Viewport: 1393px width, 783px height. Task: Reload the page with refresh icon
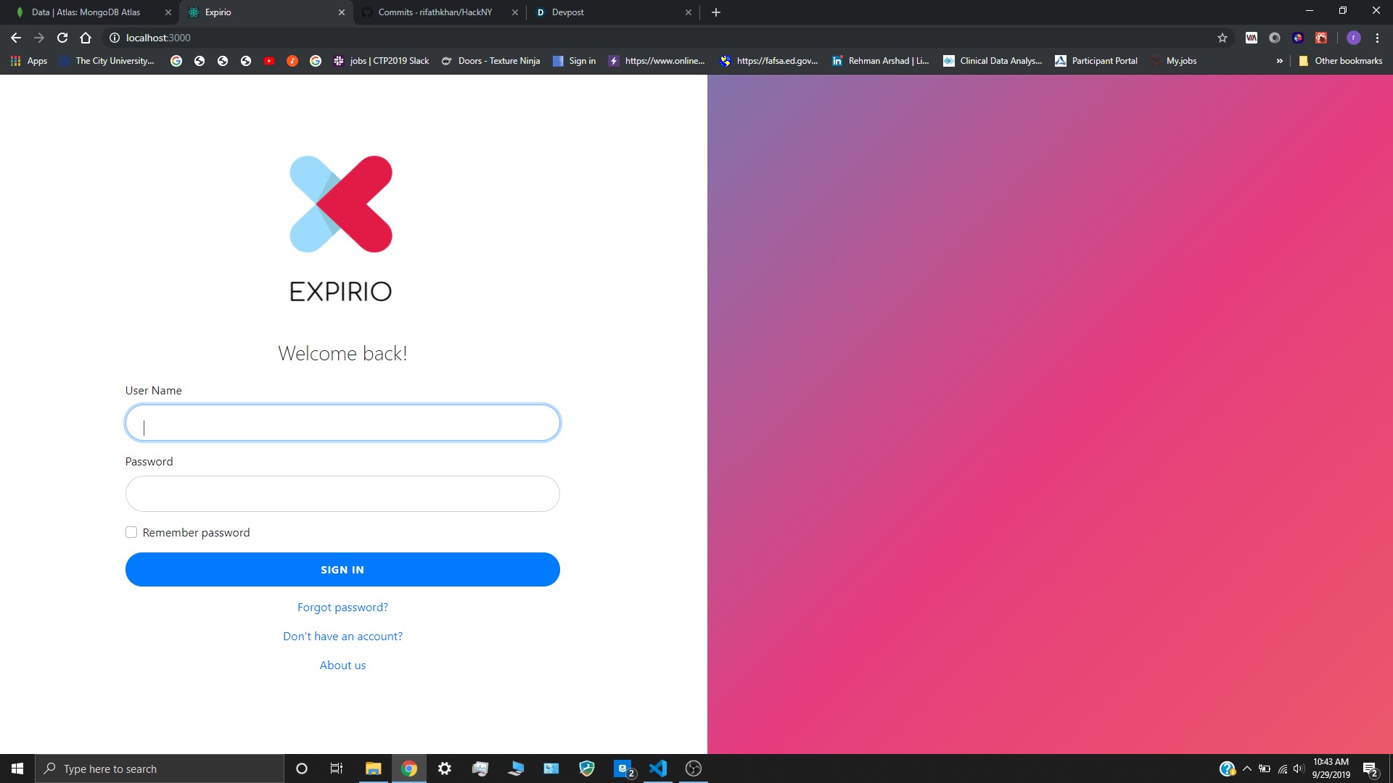62,38
